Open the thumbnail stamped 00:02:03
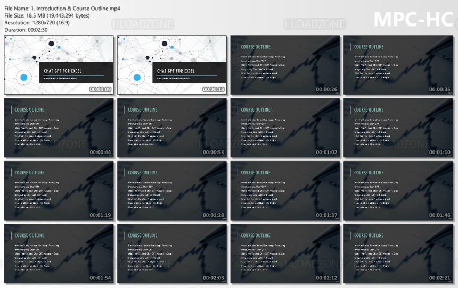The width and height of the screenshot is (458, 288). click(171, 253)
